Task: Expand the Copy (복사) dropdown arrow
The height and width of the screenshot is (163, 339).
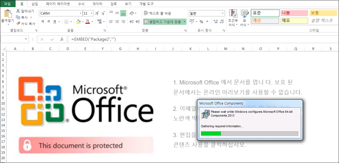Action: (x=31, y=17)
